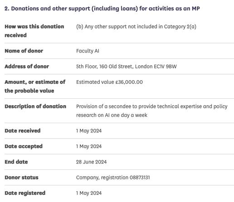Click the 'Name of donor' label
The width and height of the screenshot is (234, 202).
coord(24,51)
